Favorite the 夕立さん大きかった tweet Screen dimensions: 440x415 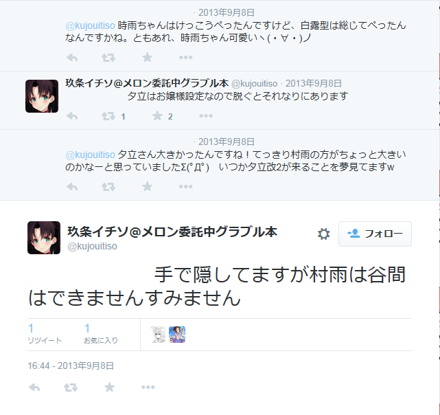point(147,186)
